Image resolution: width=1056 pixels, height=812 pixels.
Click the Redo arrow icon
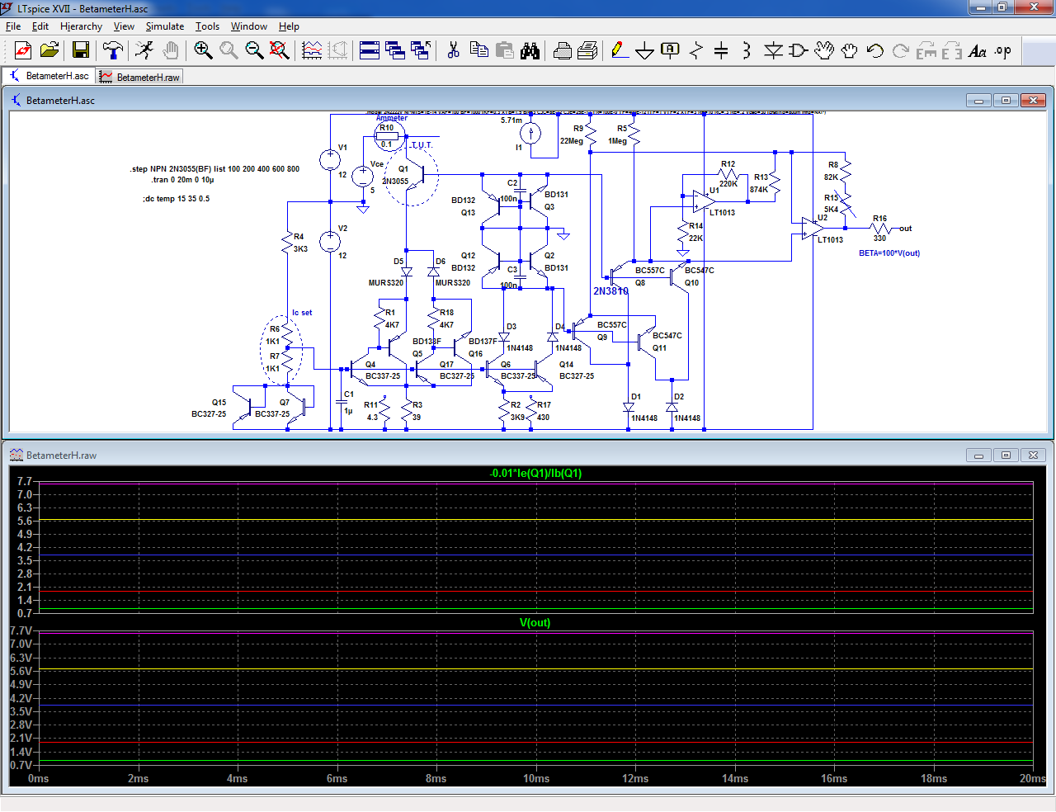901,51
